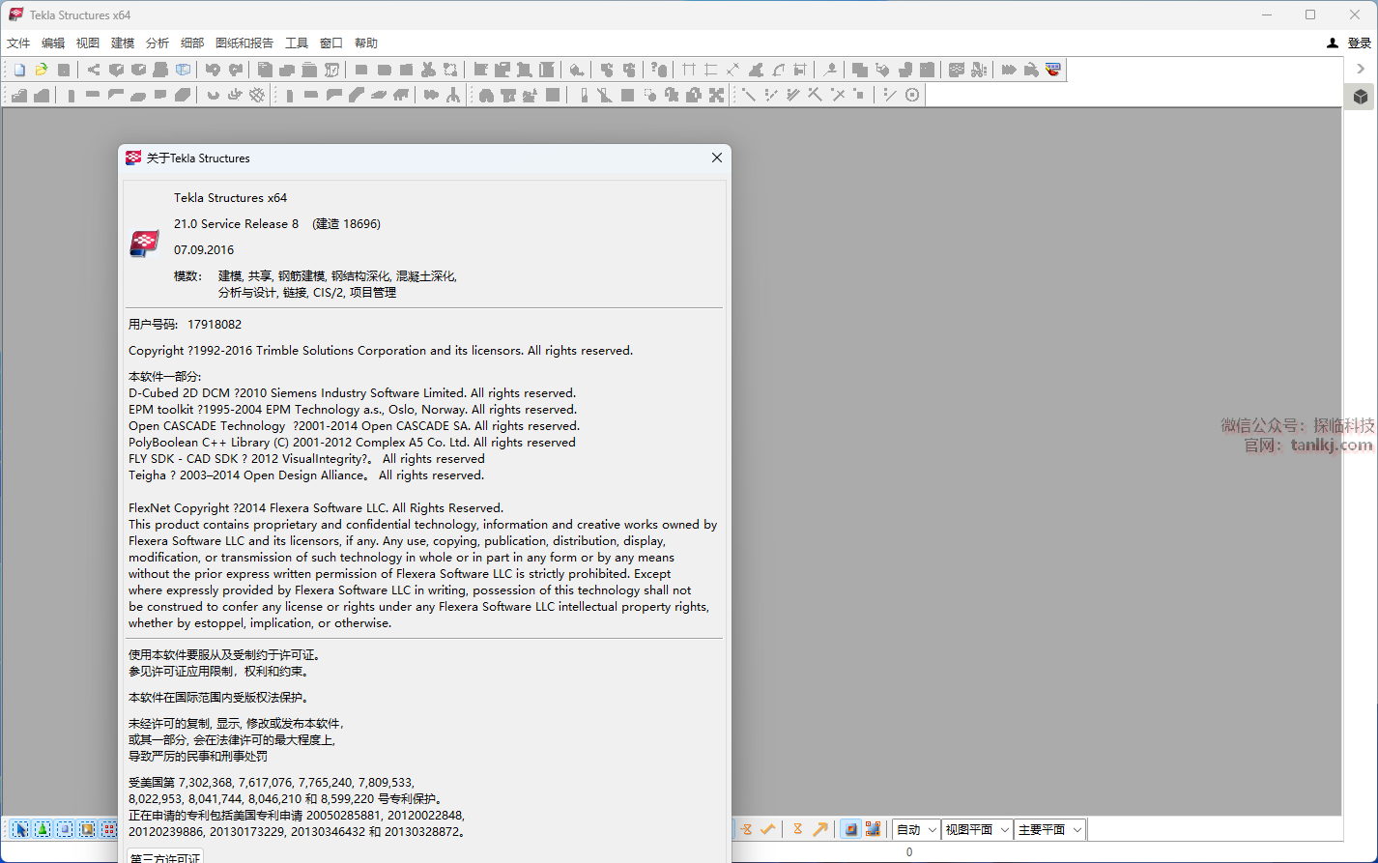This screenshot has width=1378, height=863.
Task: Click the date 07.09.2016
Action: tap(204, 250)
